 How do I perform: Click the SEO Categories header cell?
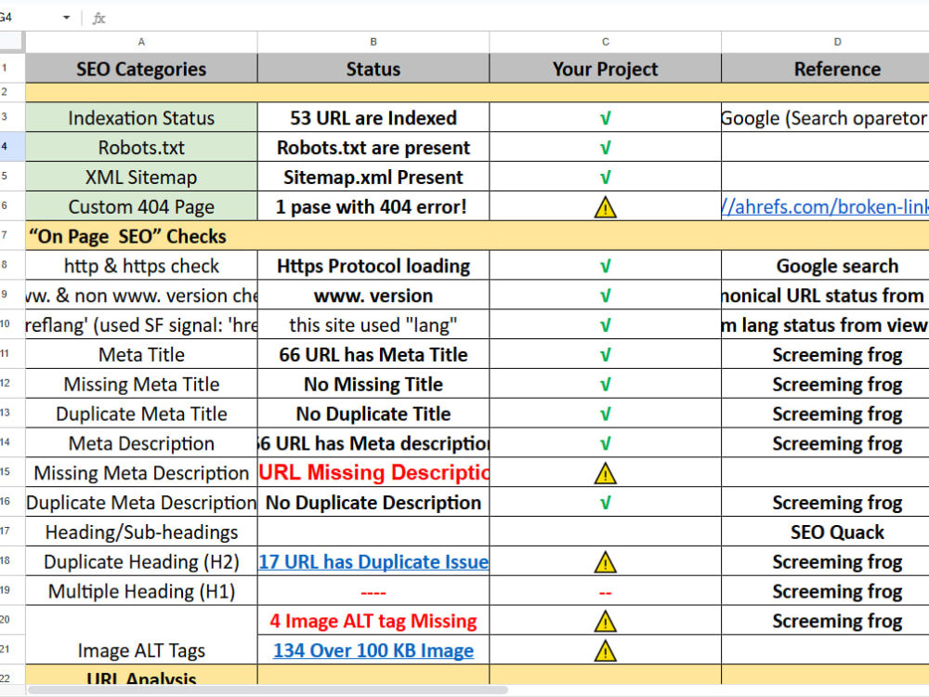coord(141,69)
